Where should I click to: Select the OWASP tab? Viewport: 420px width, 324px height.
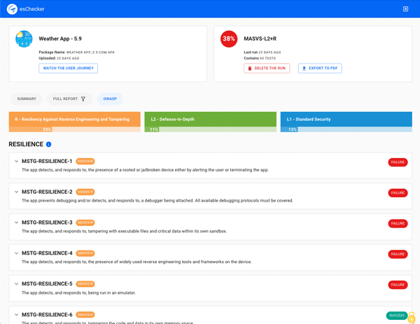110,99
